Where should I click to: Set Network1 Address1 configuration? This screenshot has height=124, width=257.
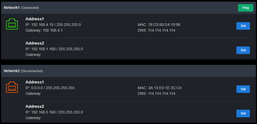pyautogui.click(x=243, y=26)
